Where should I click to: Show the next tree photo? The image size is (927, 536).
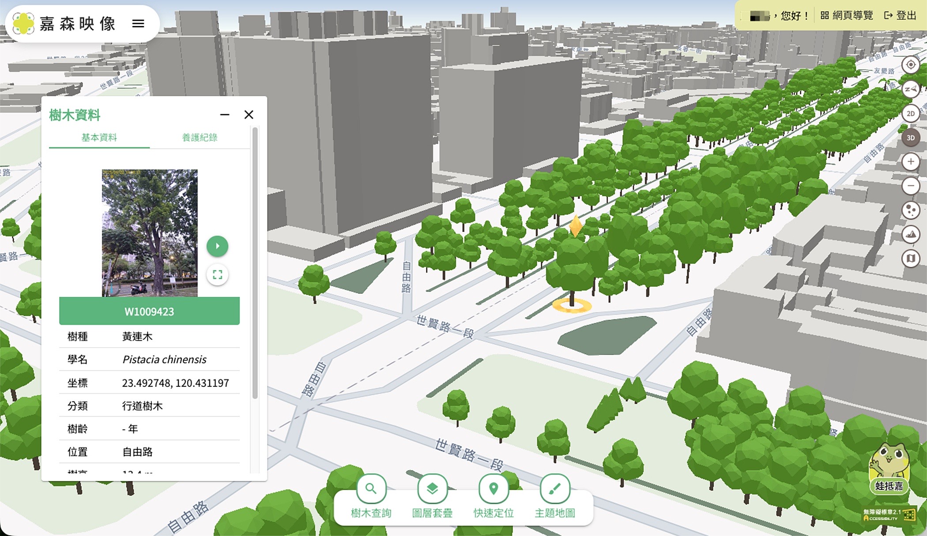[x=217, y=246]
